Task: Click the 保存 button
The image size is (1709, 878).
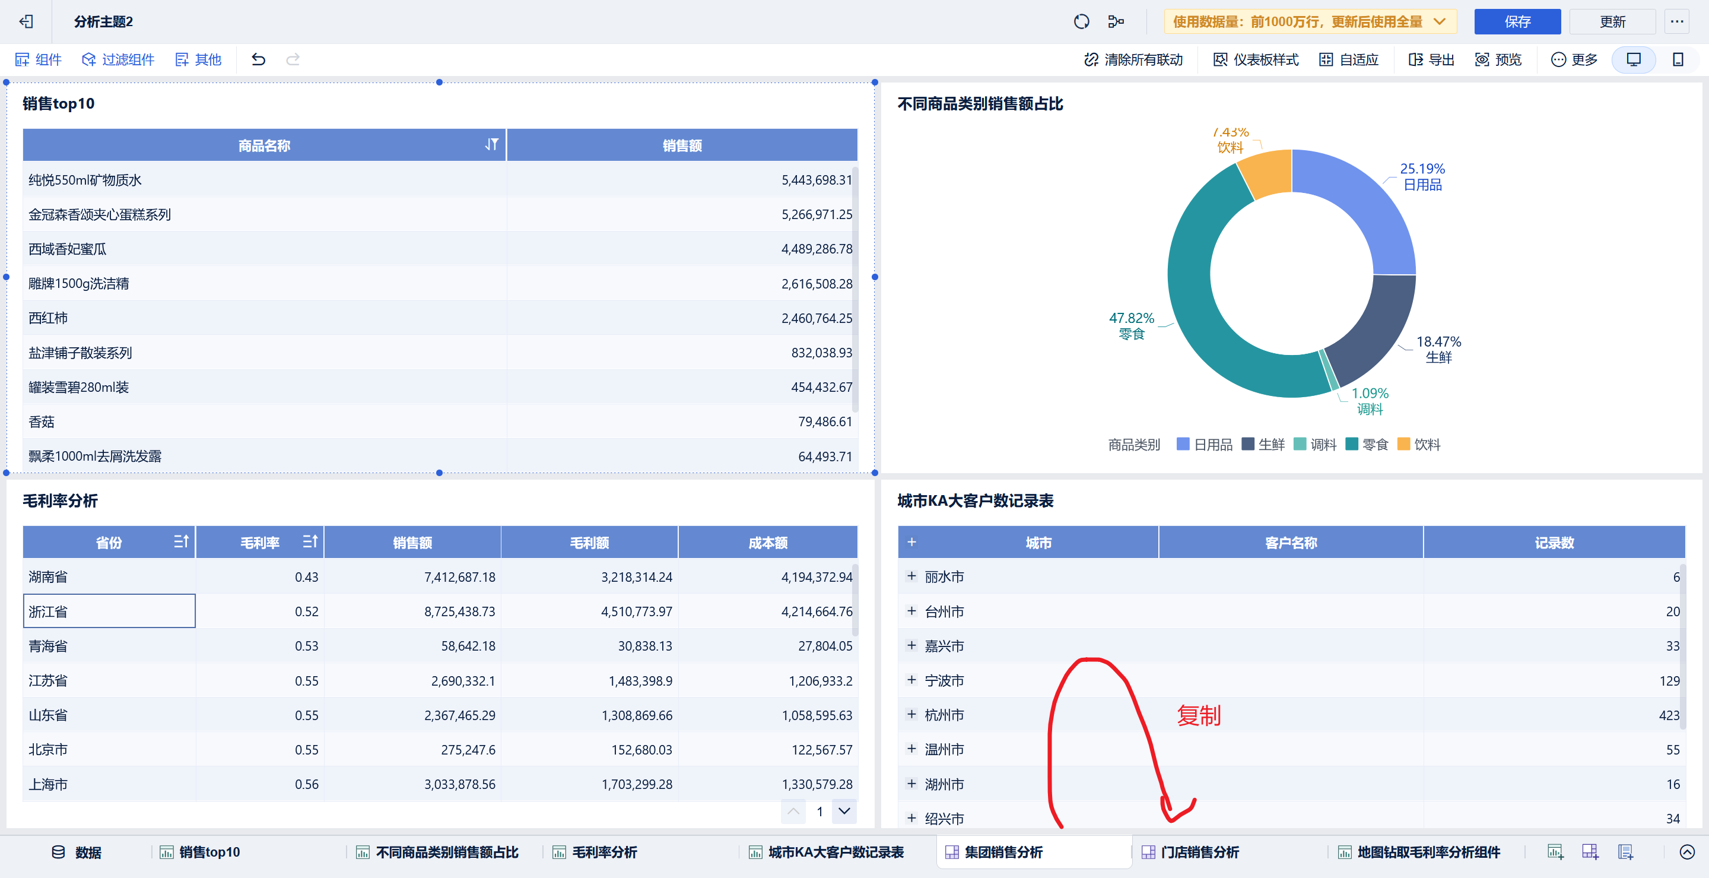Action: pyautogui.click(x=1517, y=22)
